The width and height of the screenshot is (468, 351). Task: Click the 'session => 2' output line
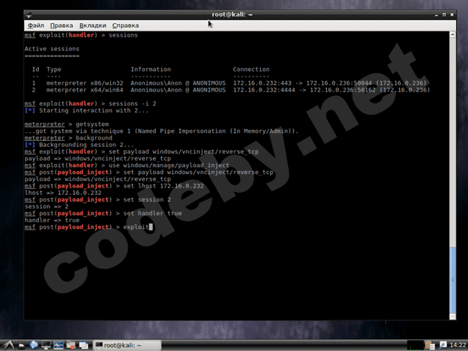point(46,206)
